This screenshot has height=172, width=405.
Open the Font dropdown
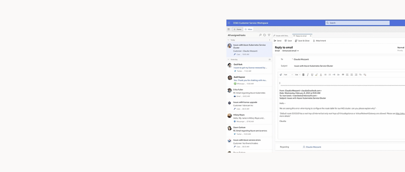pos(288,75)
